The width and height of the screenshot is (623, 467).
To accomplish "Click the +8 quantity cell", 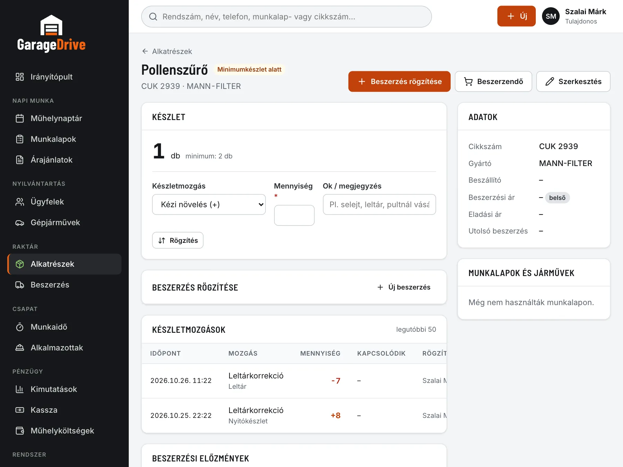I will pos(335,415).
